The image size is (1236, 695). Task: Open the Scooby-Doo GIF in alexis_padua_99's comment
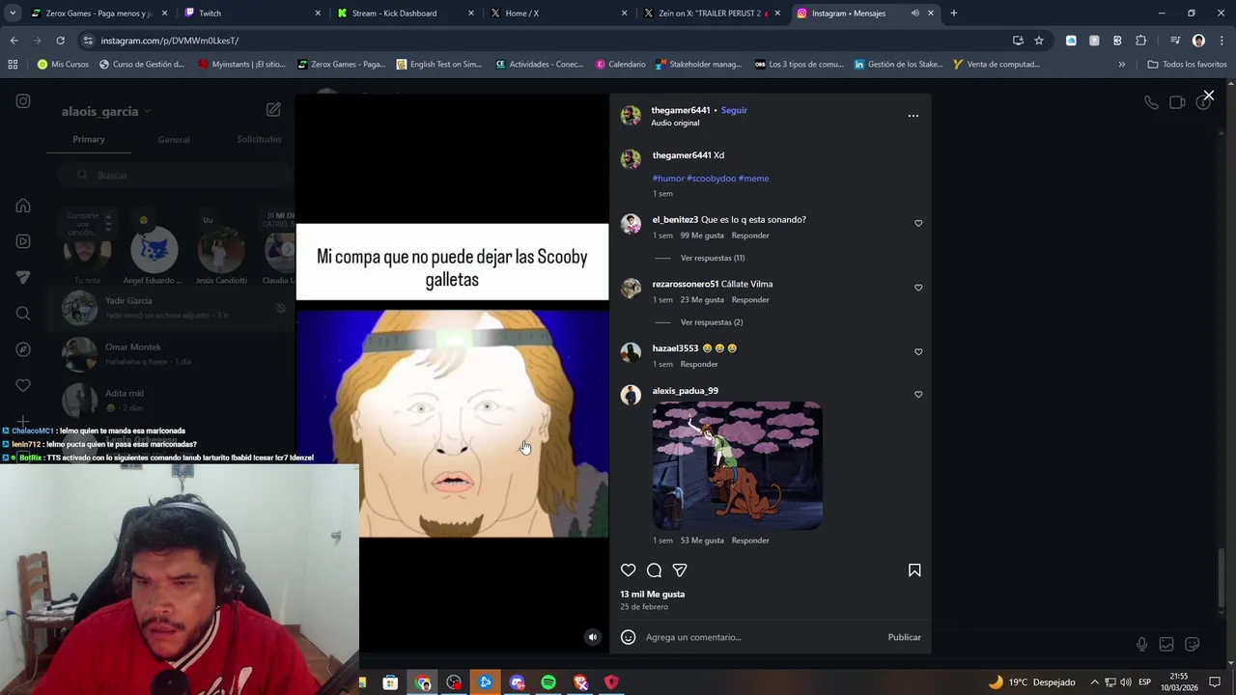737,465
